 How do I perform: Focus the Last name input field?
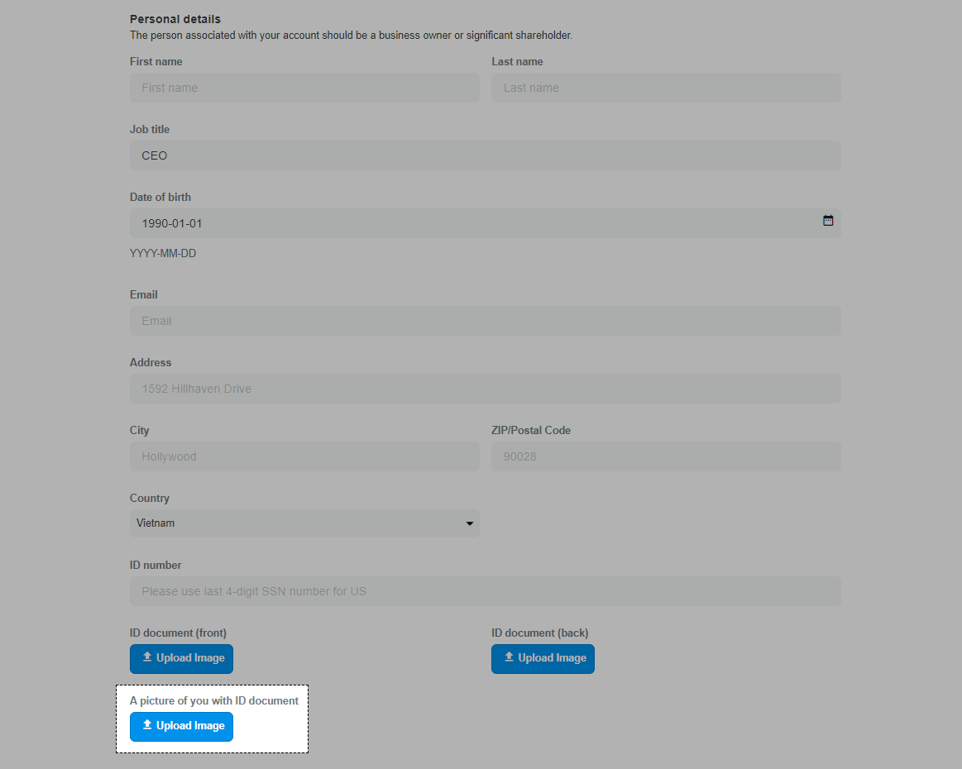666,88
